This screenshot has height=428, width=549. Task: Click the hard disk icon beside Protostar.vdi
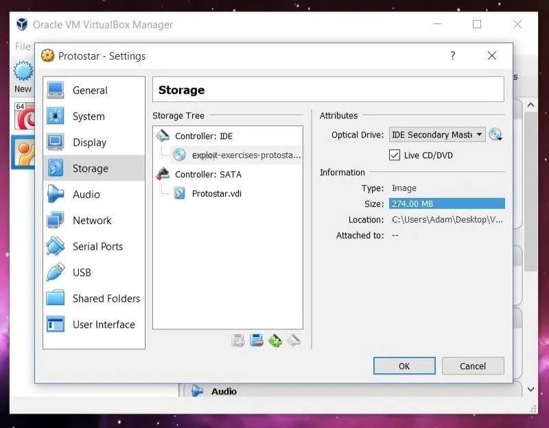tap(180, 193)
